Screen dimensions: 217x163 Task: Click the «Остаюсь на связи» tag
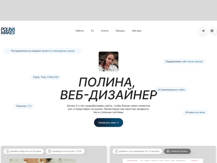(195, 112)
